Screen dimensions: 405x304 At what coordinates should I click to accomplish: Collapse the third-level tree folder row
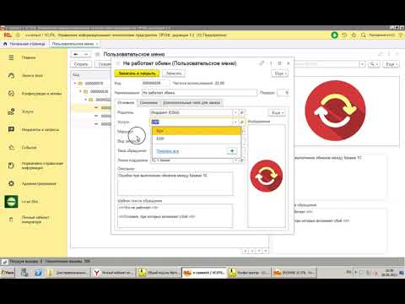coord(86,100)
